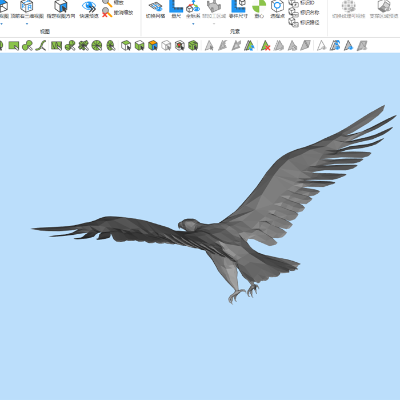The image size is (400, 400).
Task: Start 快速预览 quick preview
Action: click(89, 9)
